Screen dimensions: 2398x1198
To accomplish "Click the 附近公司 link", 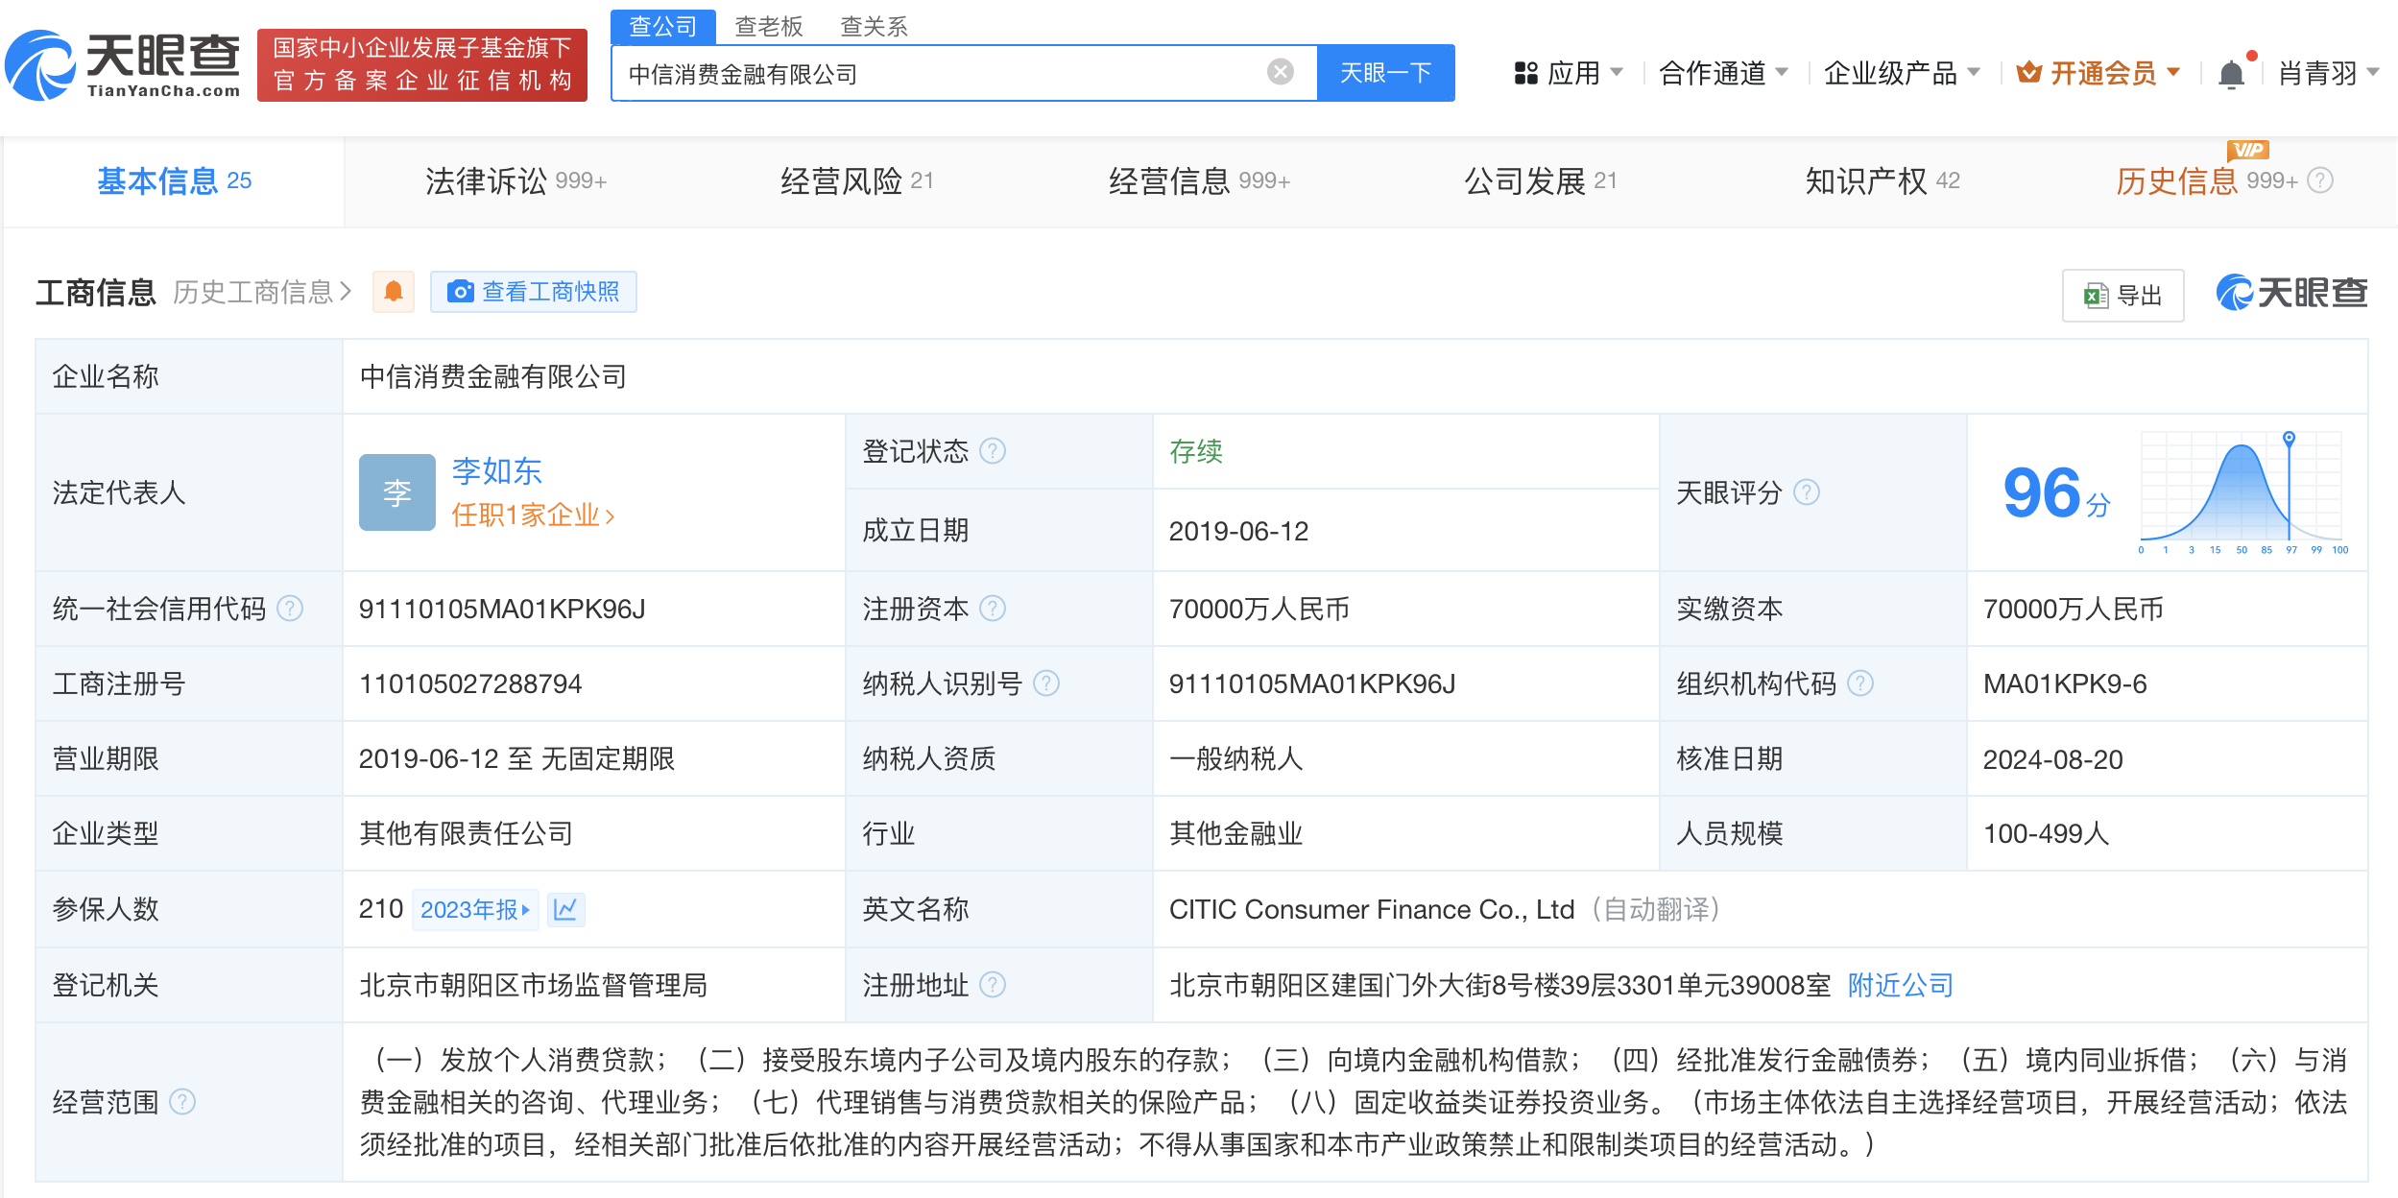I will point(1897,985).
